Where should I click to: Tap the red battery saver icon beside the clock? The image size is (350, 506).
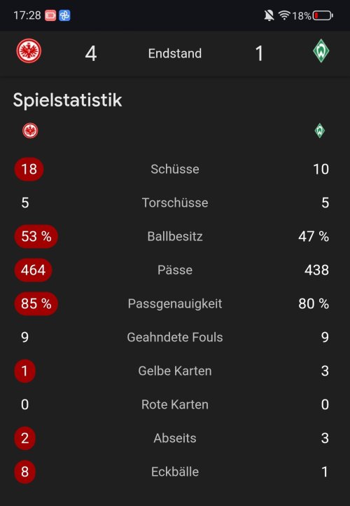click(x=50, y=15)
